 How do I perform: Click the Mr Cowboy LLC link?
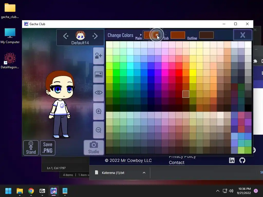(x=136, y=160)
